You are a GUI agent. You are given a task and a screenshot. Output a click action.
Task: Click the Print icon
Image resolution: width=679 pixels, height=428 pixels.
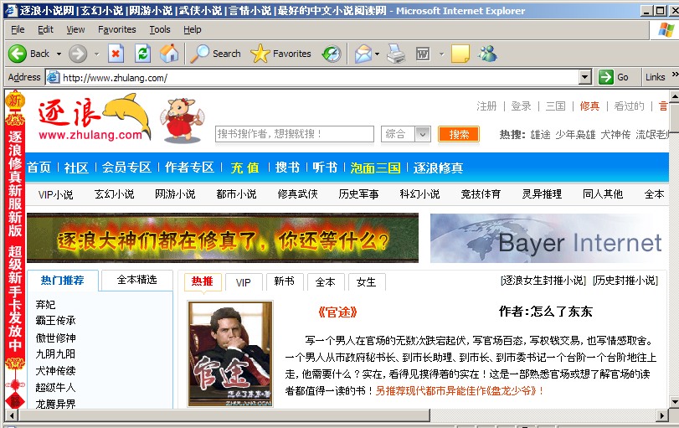[396, 54]
